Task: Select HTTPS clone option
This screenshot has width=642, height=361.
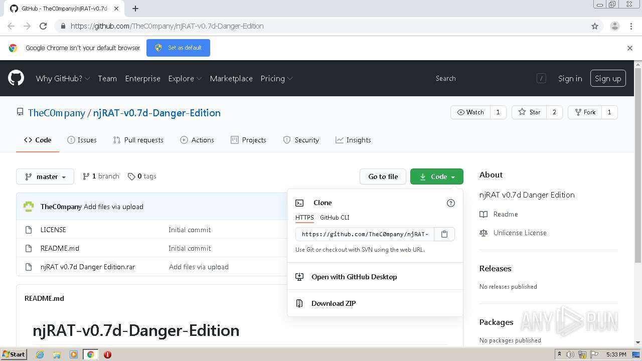Action: pos(304,217)
